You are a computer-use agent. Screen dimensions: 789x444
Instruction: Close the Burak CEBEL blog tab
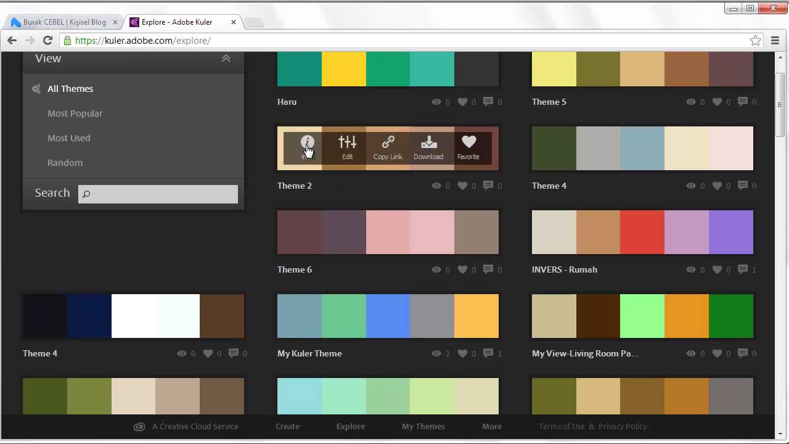click(115, 22)
